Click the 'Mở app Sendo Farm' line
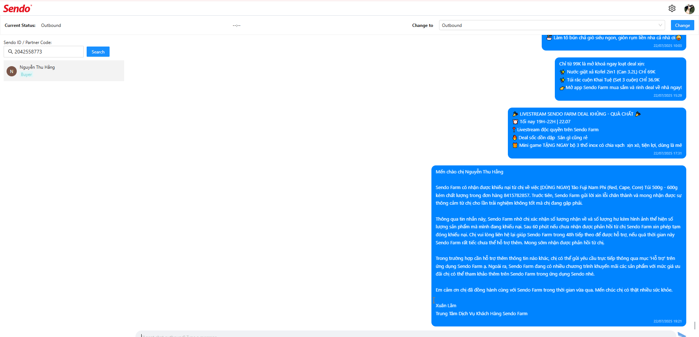 621,87
